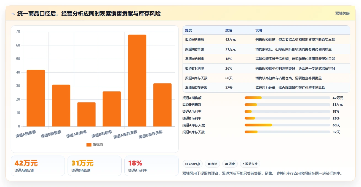
Task: Open the 42万元 渠道A销售额 stat card
Action: point(38,166)
